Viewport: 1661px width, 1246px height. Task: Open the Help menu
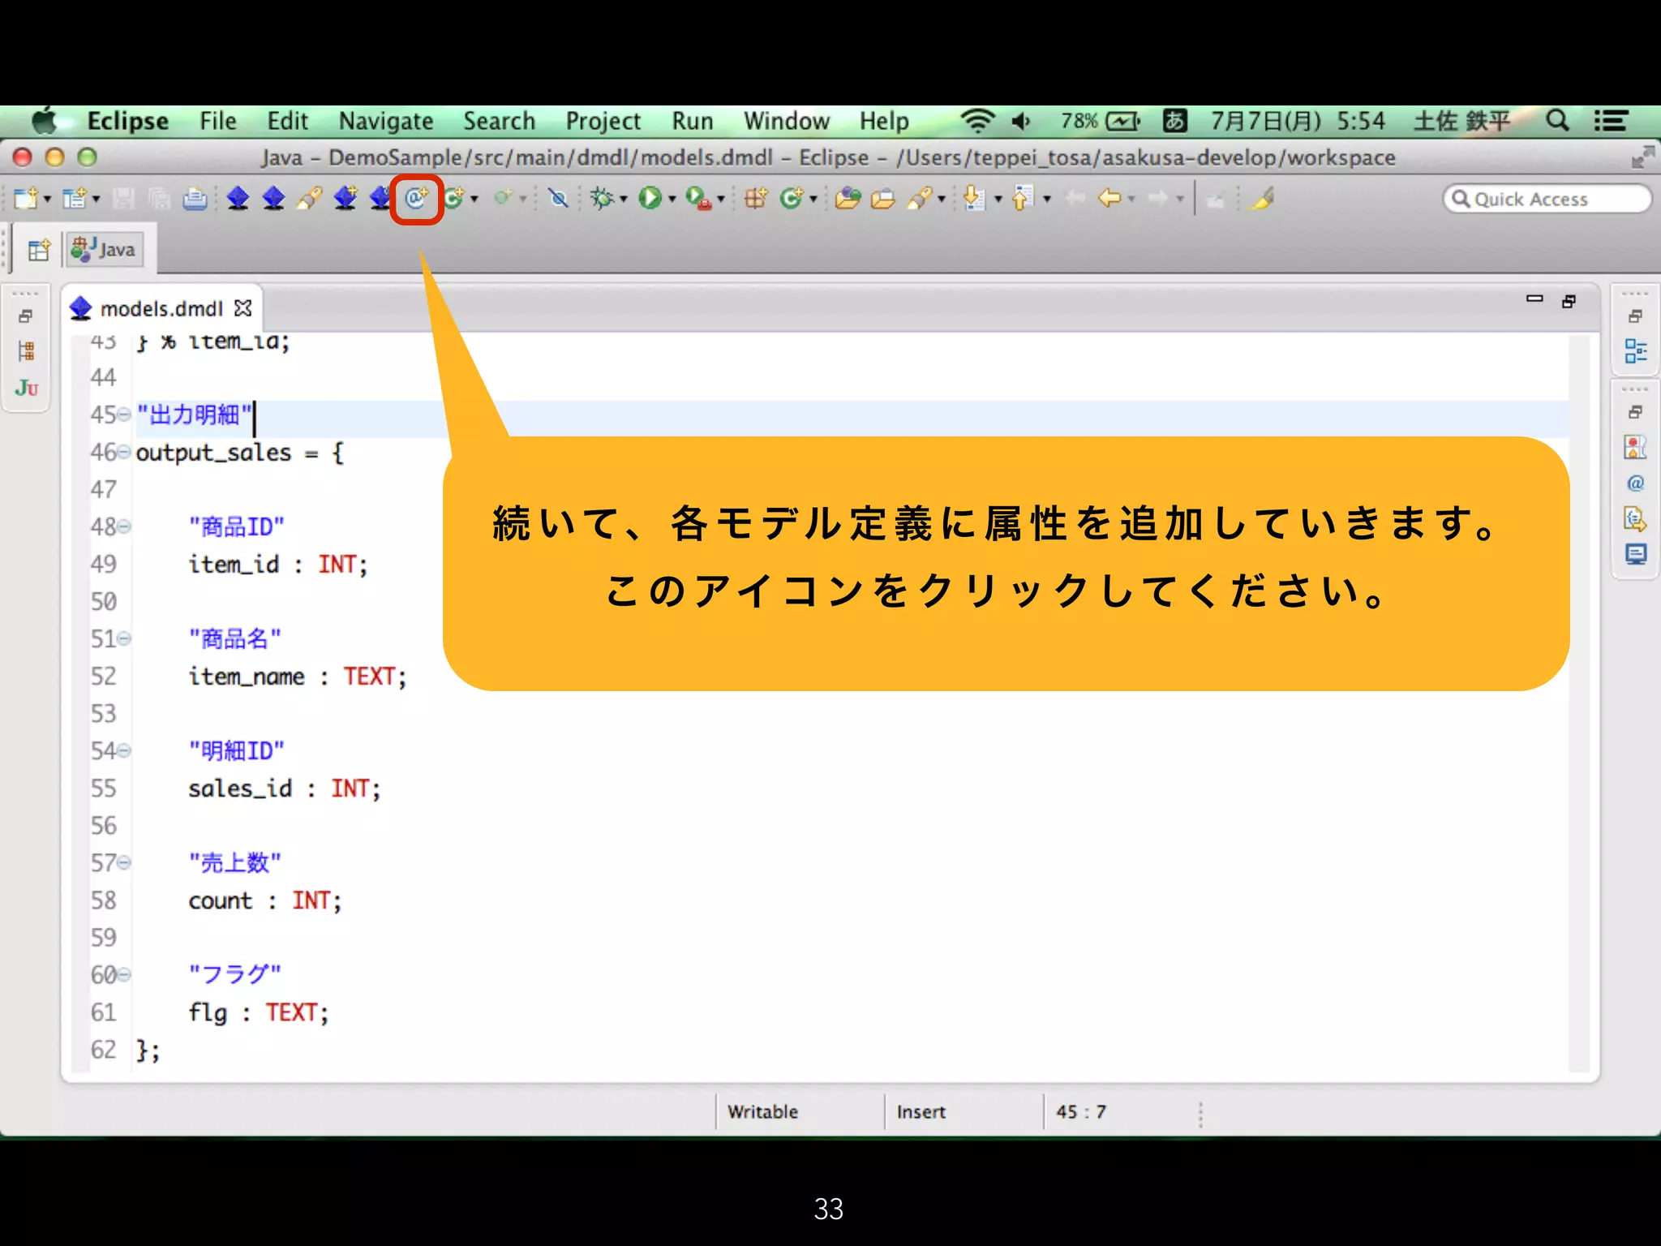(884, 122)
